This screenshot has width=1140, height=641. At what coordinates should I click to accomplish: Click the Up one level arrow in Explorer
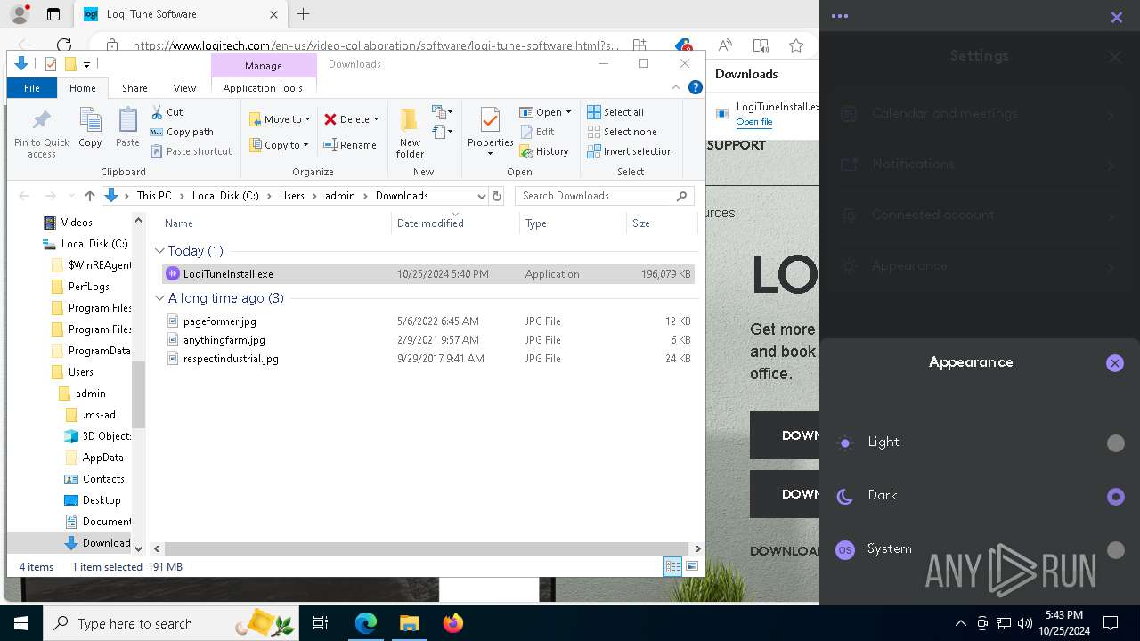click(89, 196)
